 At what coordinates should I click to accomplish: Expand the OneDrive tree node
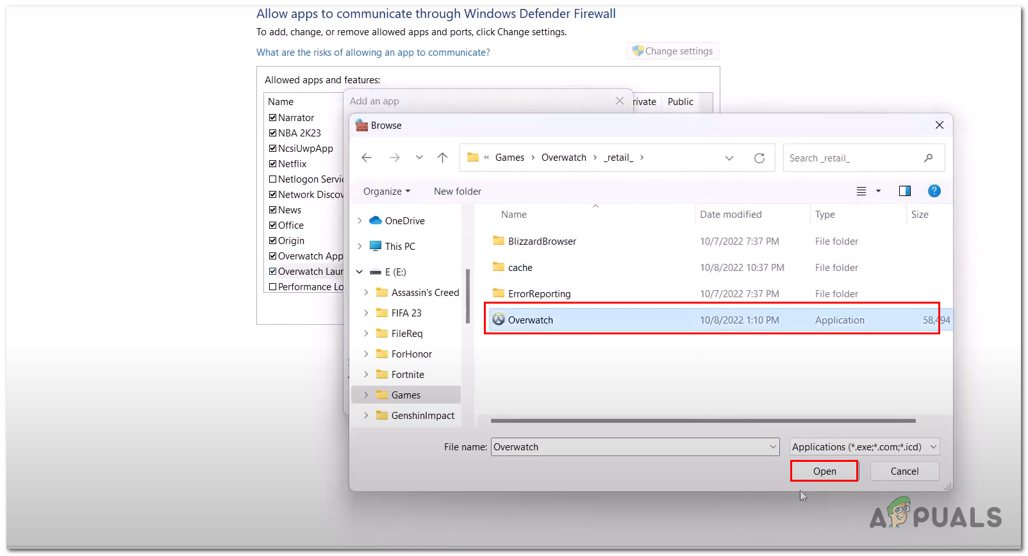click(x=360, y=221)
